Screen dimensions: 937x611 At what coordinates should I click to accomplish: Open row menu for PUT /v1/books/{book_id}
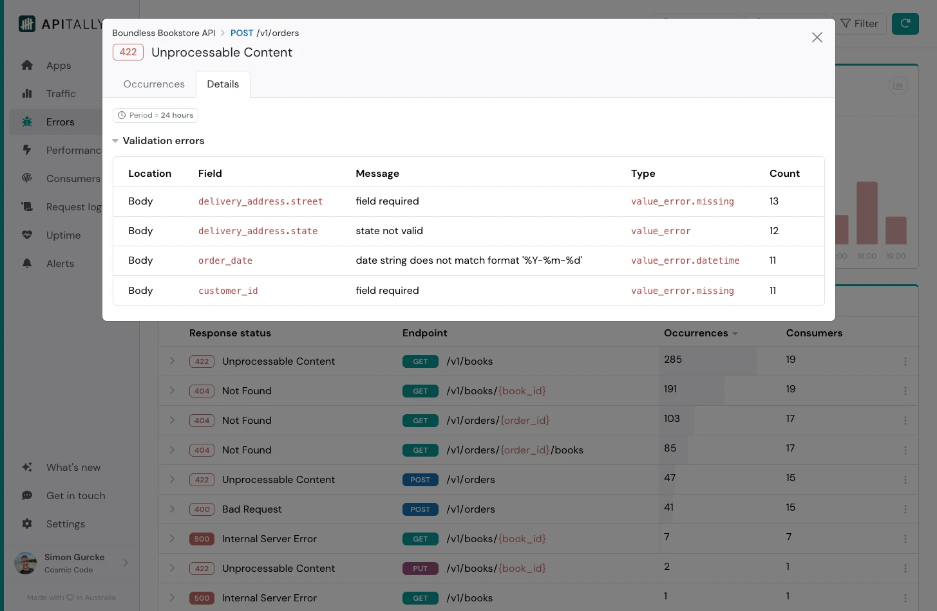pos(905,569)
